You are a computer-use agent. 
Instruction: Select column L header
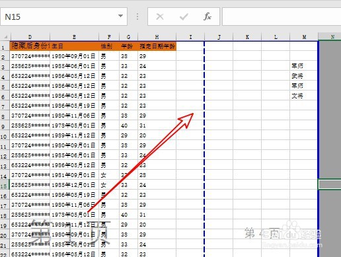click(276, 37)
